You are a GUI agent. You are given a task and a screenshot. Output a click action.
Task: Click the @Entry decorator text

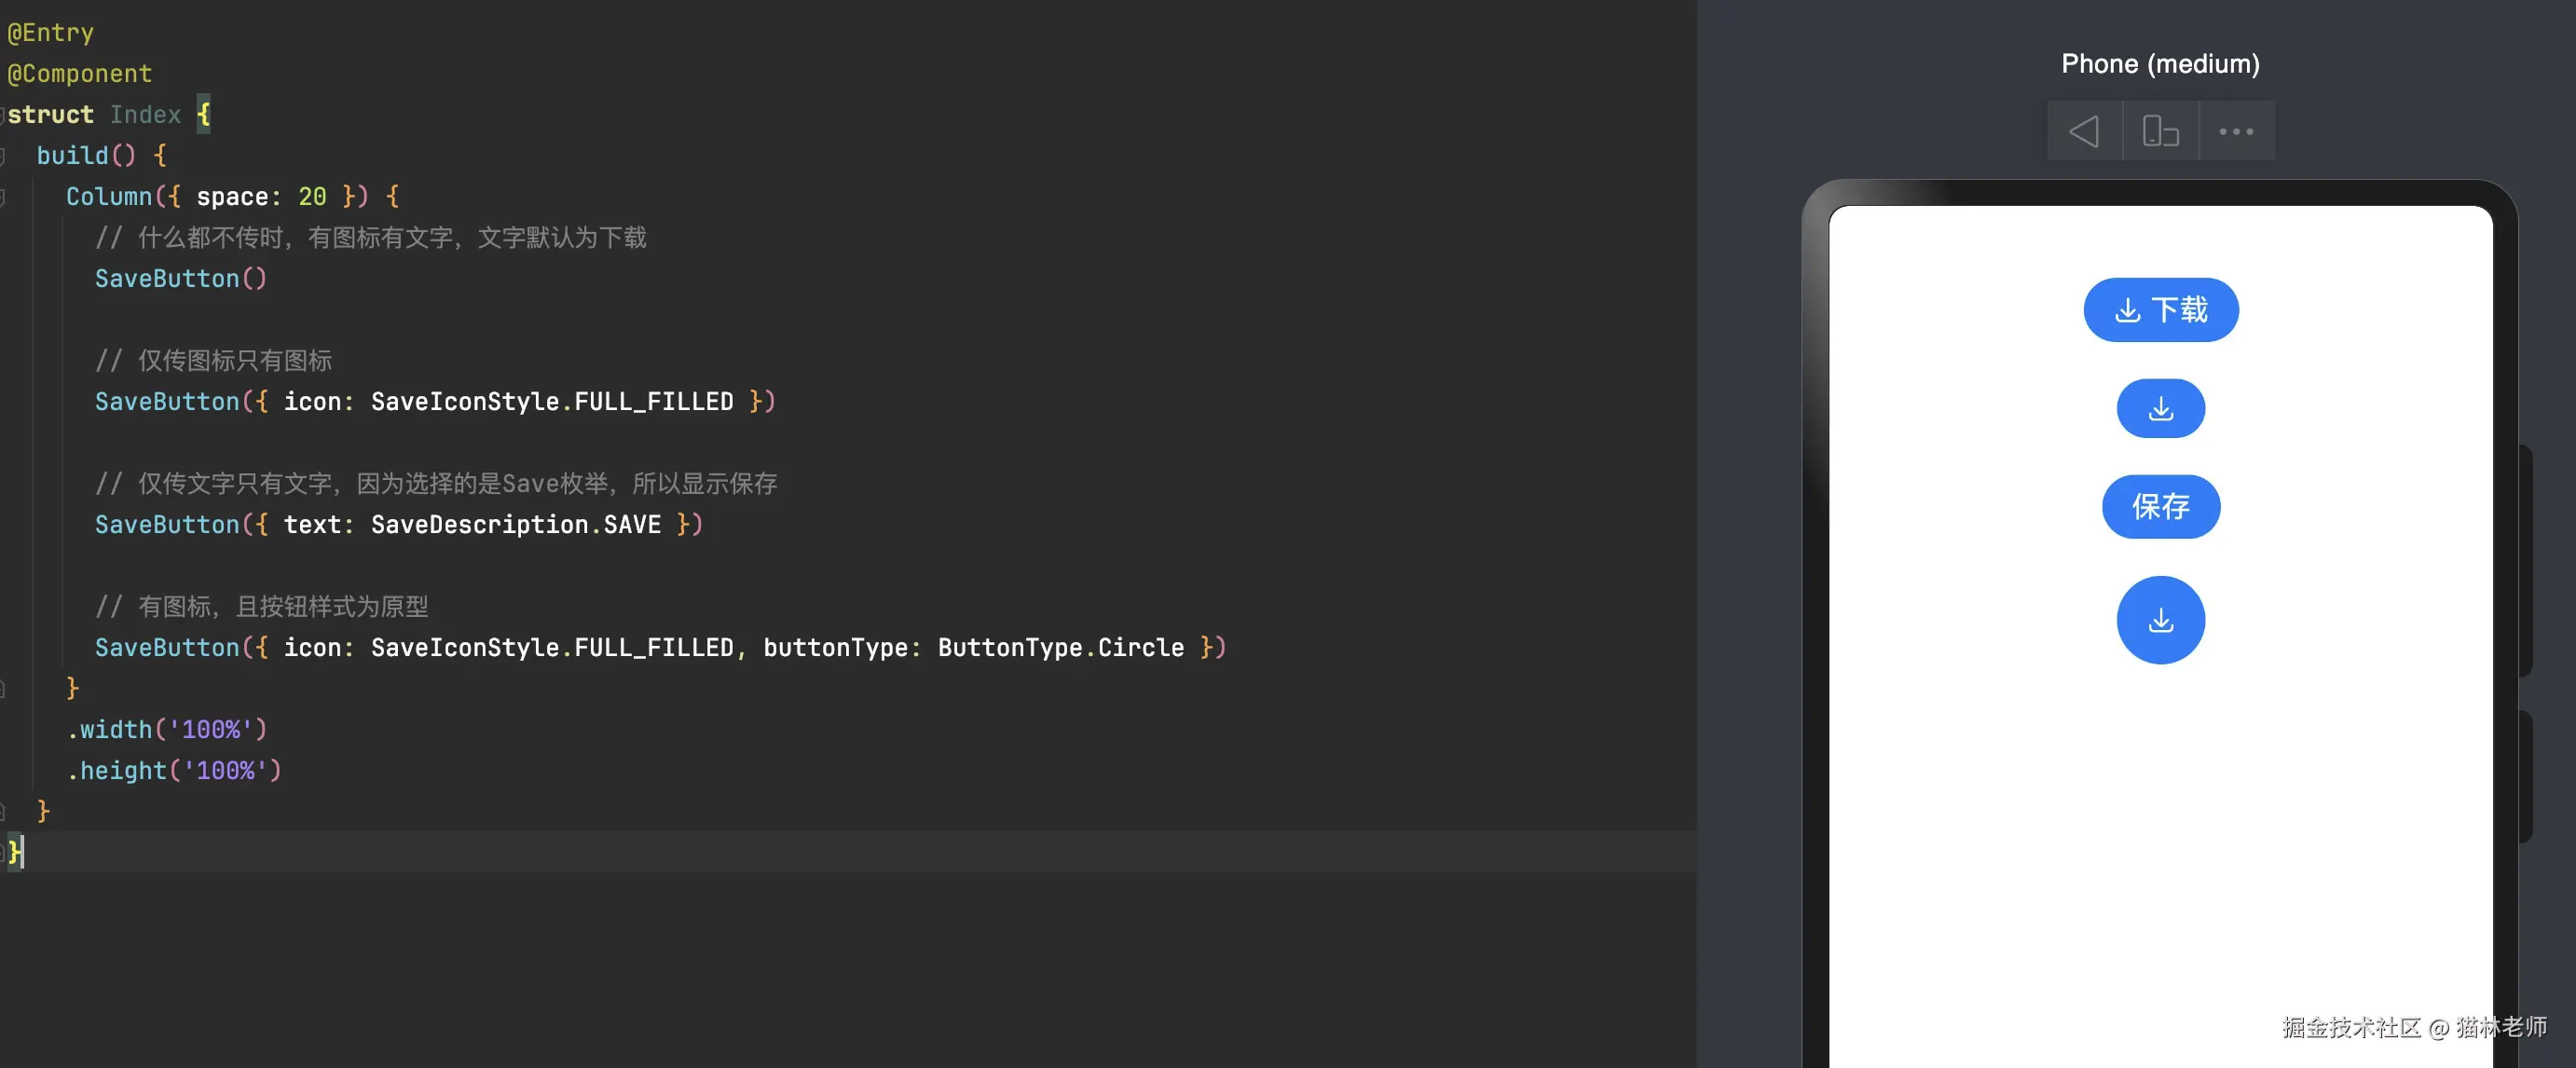pos(50,33)
